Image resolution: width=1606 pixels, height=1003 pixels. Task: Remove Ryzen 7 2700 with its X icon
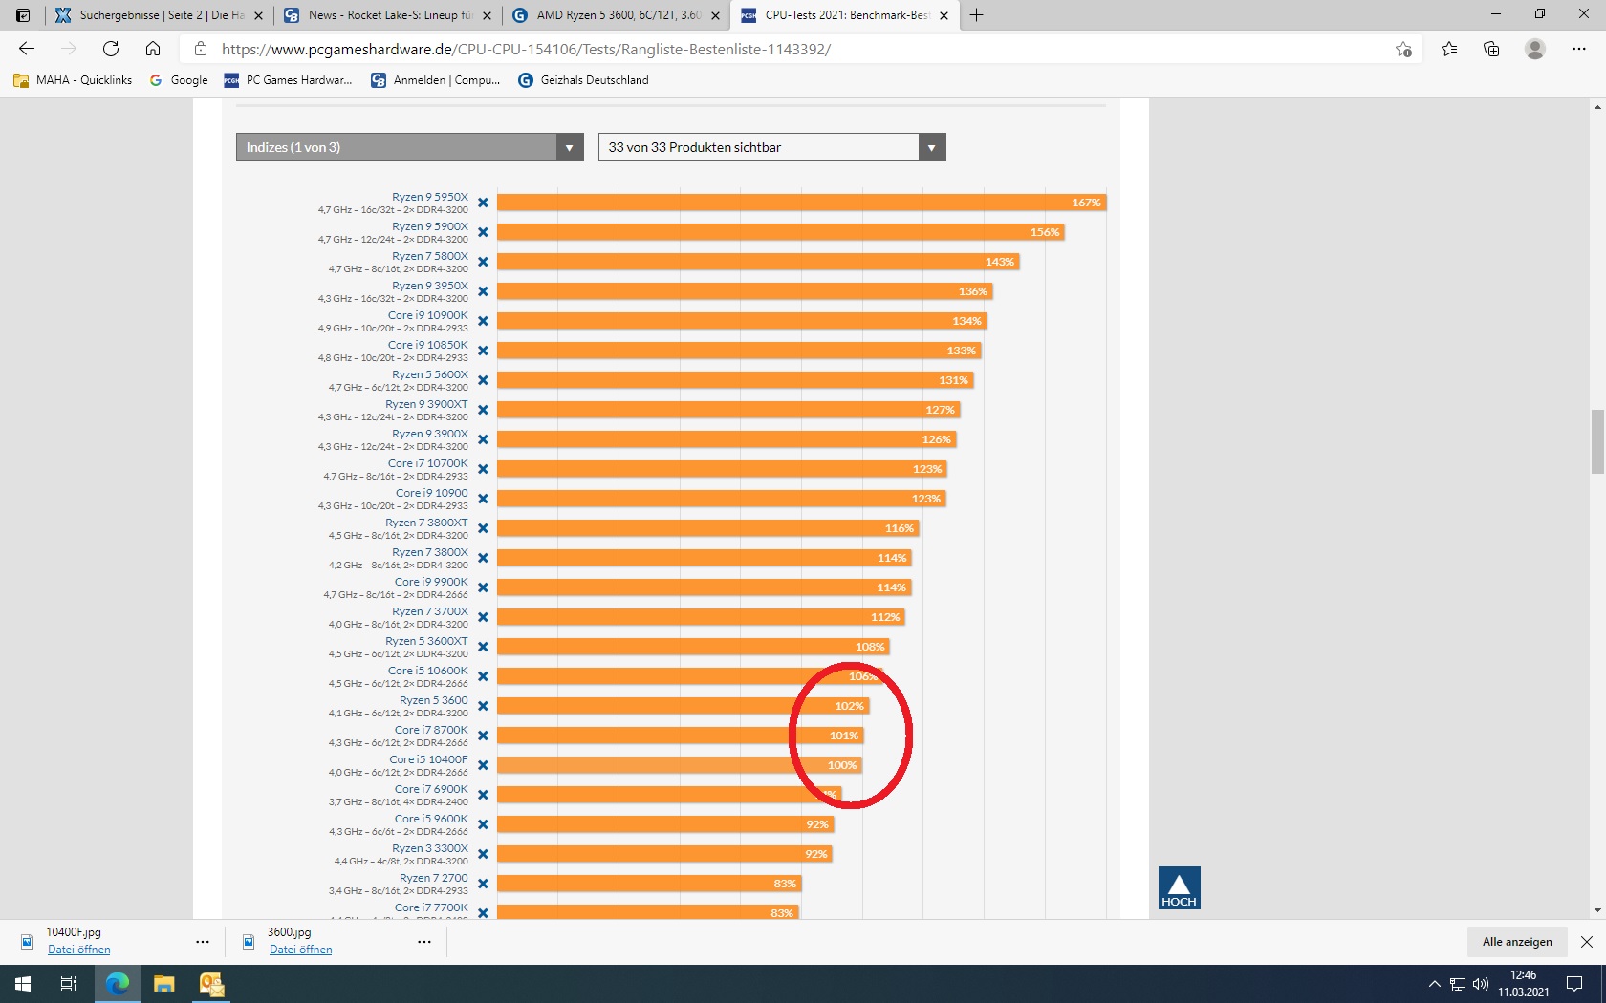pos(483,884)
